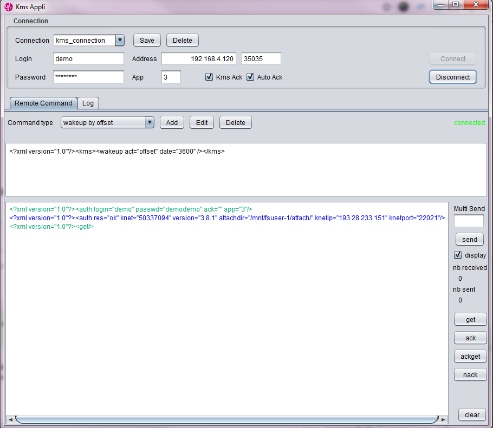Clear the message output with clear
Image resolution: width=493 pixels, height=428 pixels.
[x=472, y=415]
